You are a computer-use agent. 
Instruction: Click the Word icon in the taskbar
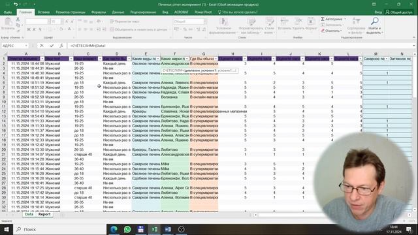(x=168, y=229)
